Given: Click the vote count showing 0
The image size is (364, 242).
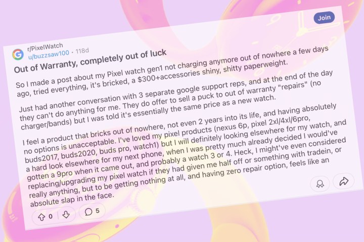Looking at the screenshot, I should [51, 216].
